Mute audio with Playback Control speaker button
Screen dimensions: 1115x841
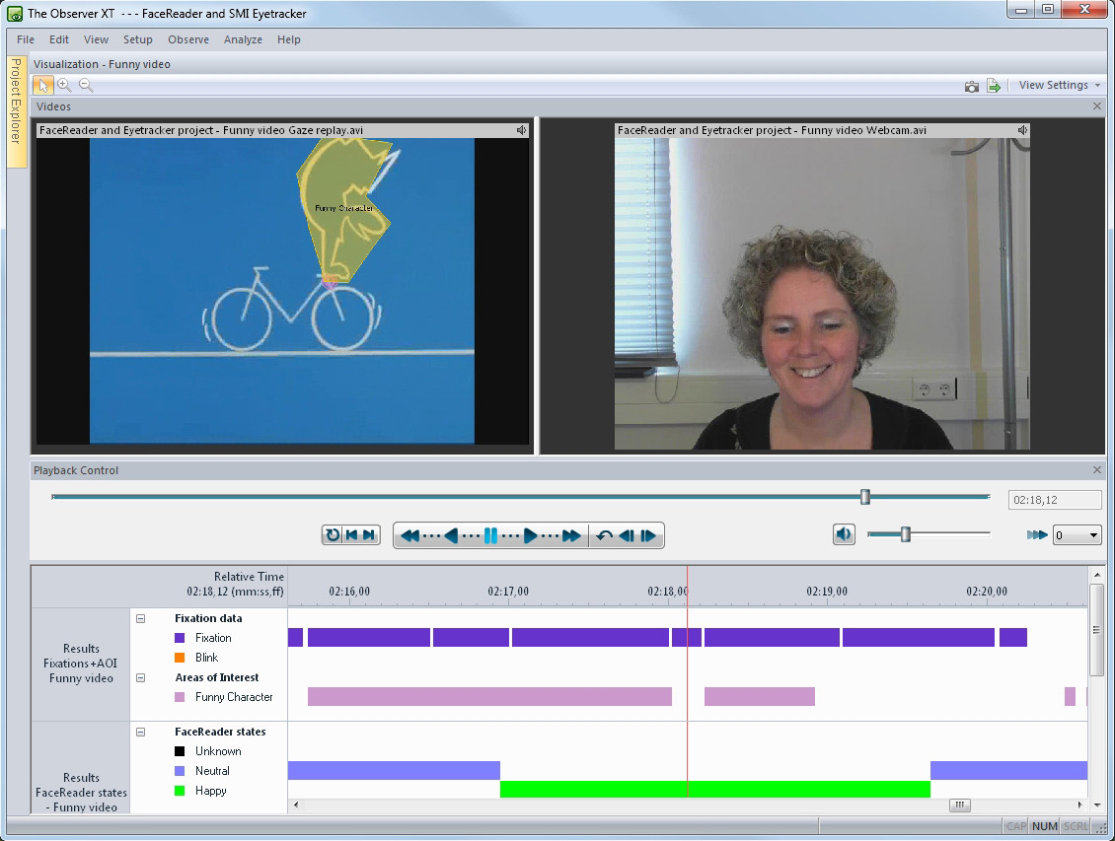pos(844,534)
